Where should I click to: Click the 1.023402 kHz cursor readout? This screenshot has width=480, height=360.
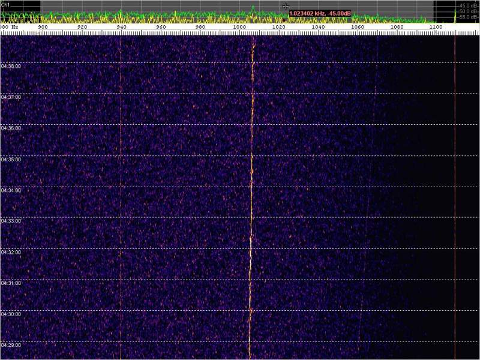tap(320, 13)
